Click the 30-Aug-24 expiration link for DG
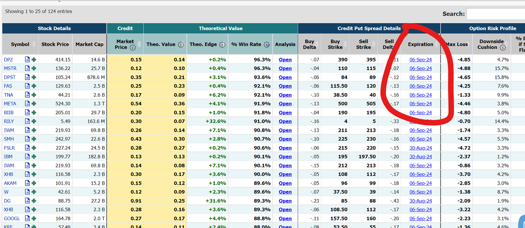The height and width of the screenshot is (228, 525). pyautogui.click(x=420, y=200)
